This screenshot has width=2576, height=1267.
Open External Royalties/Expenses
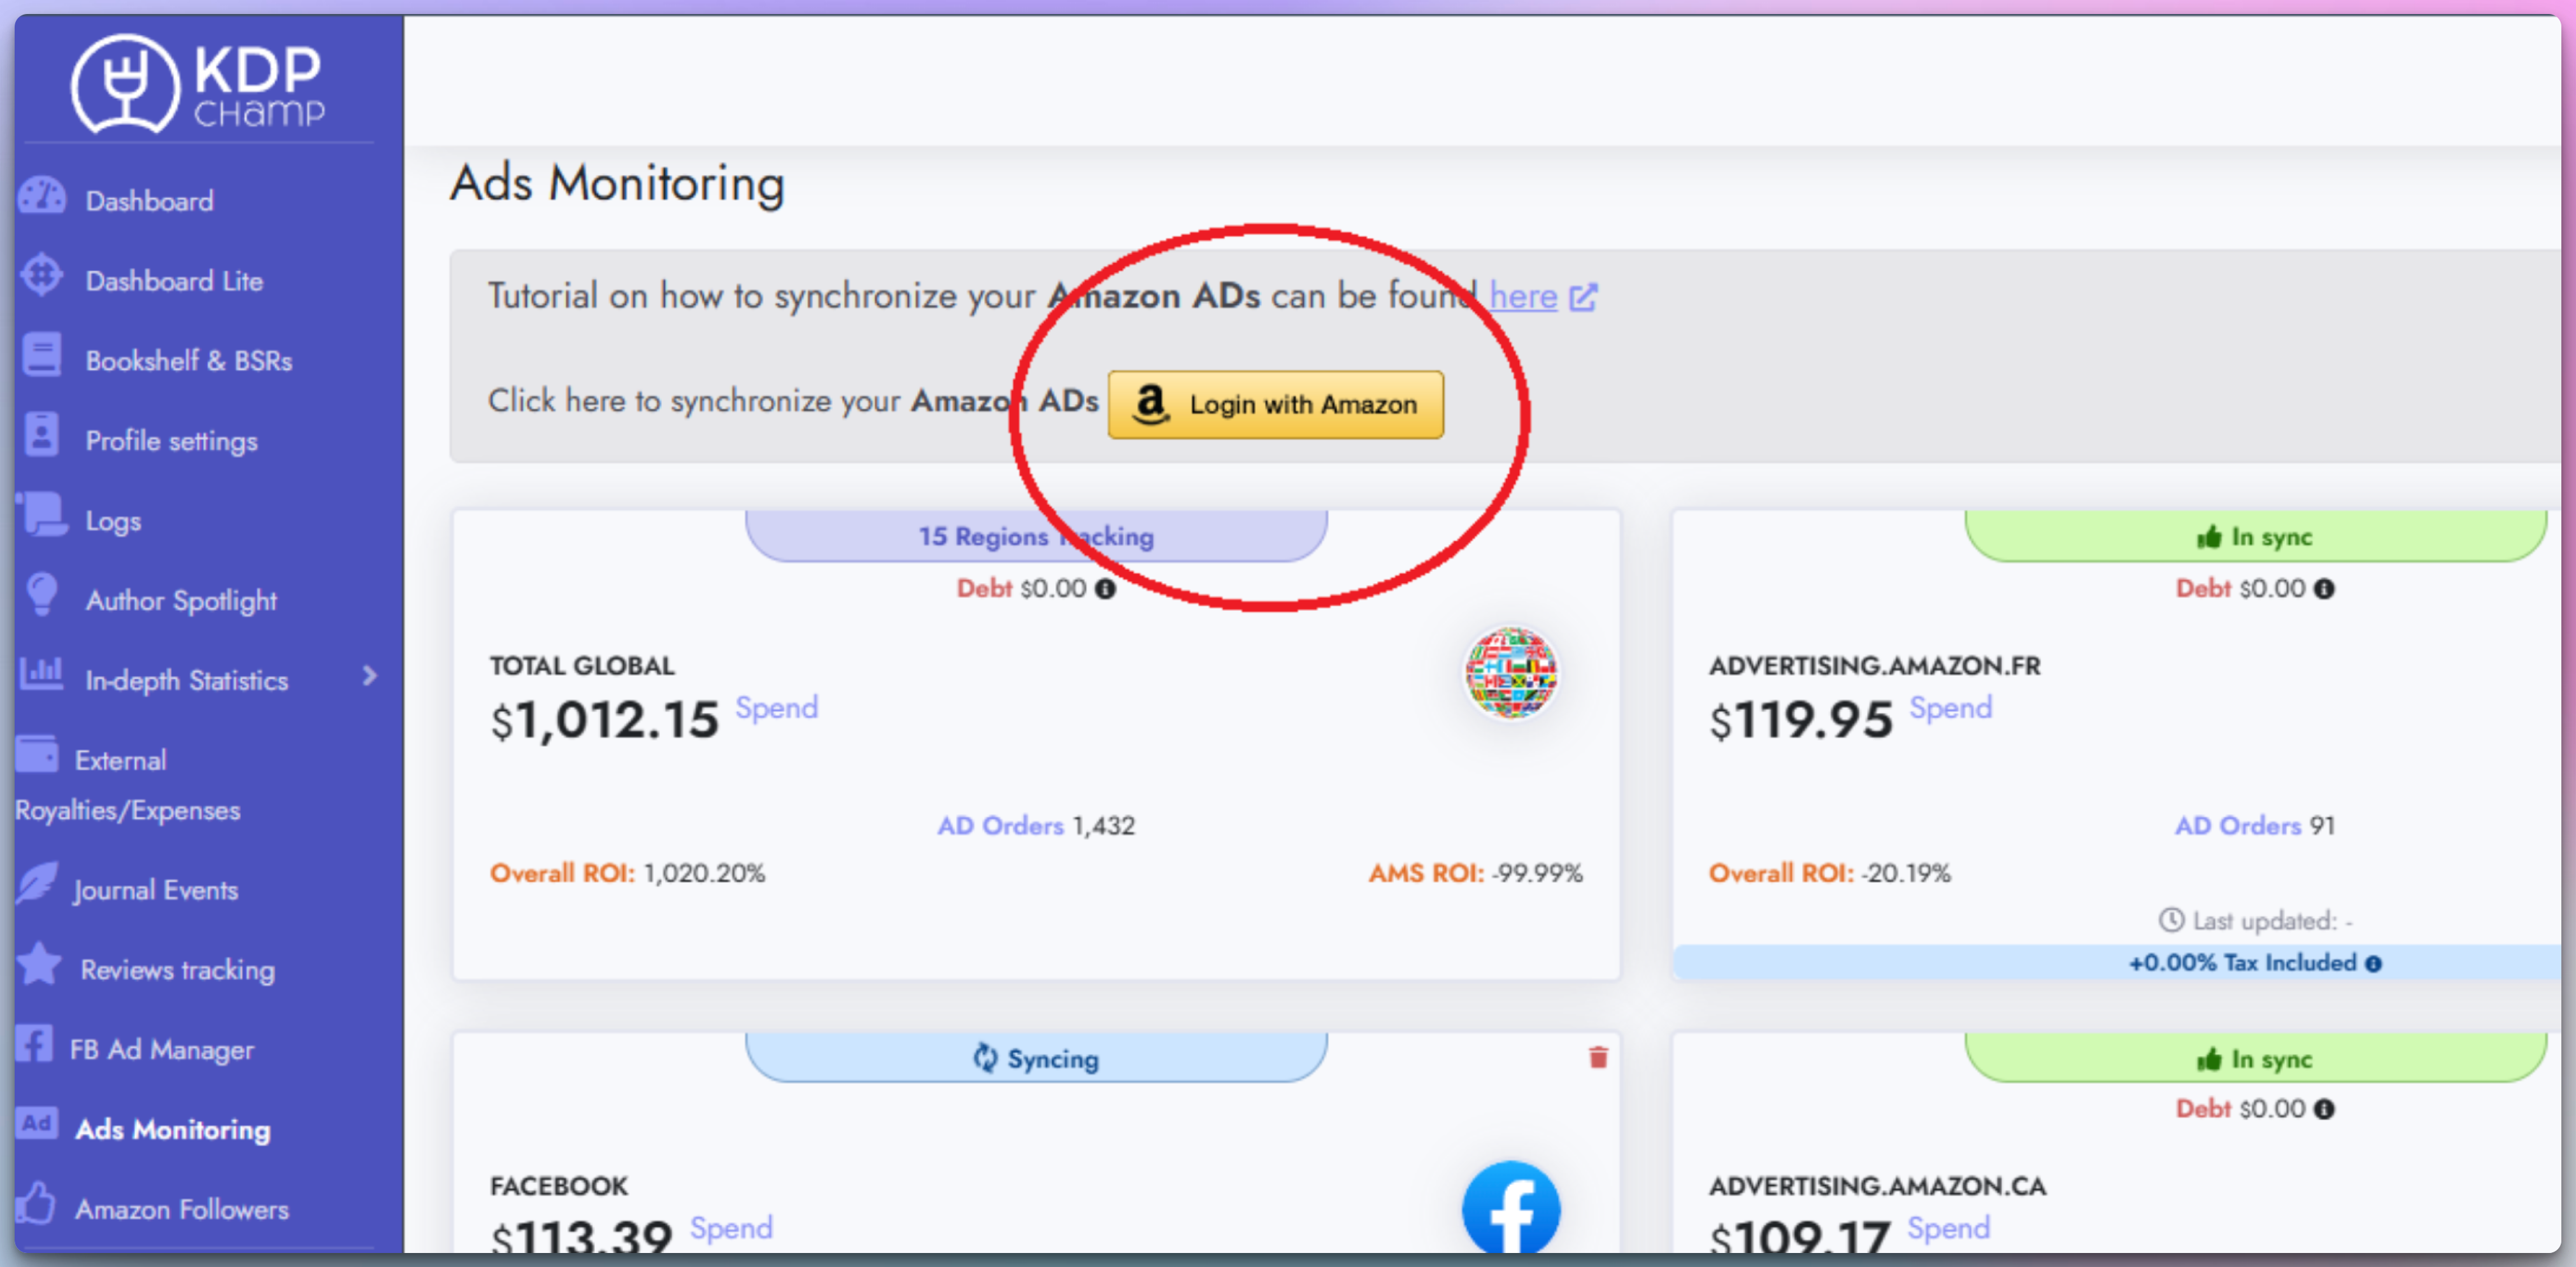127,786
